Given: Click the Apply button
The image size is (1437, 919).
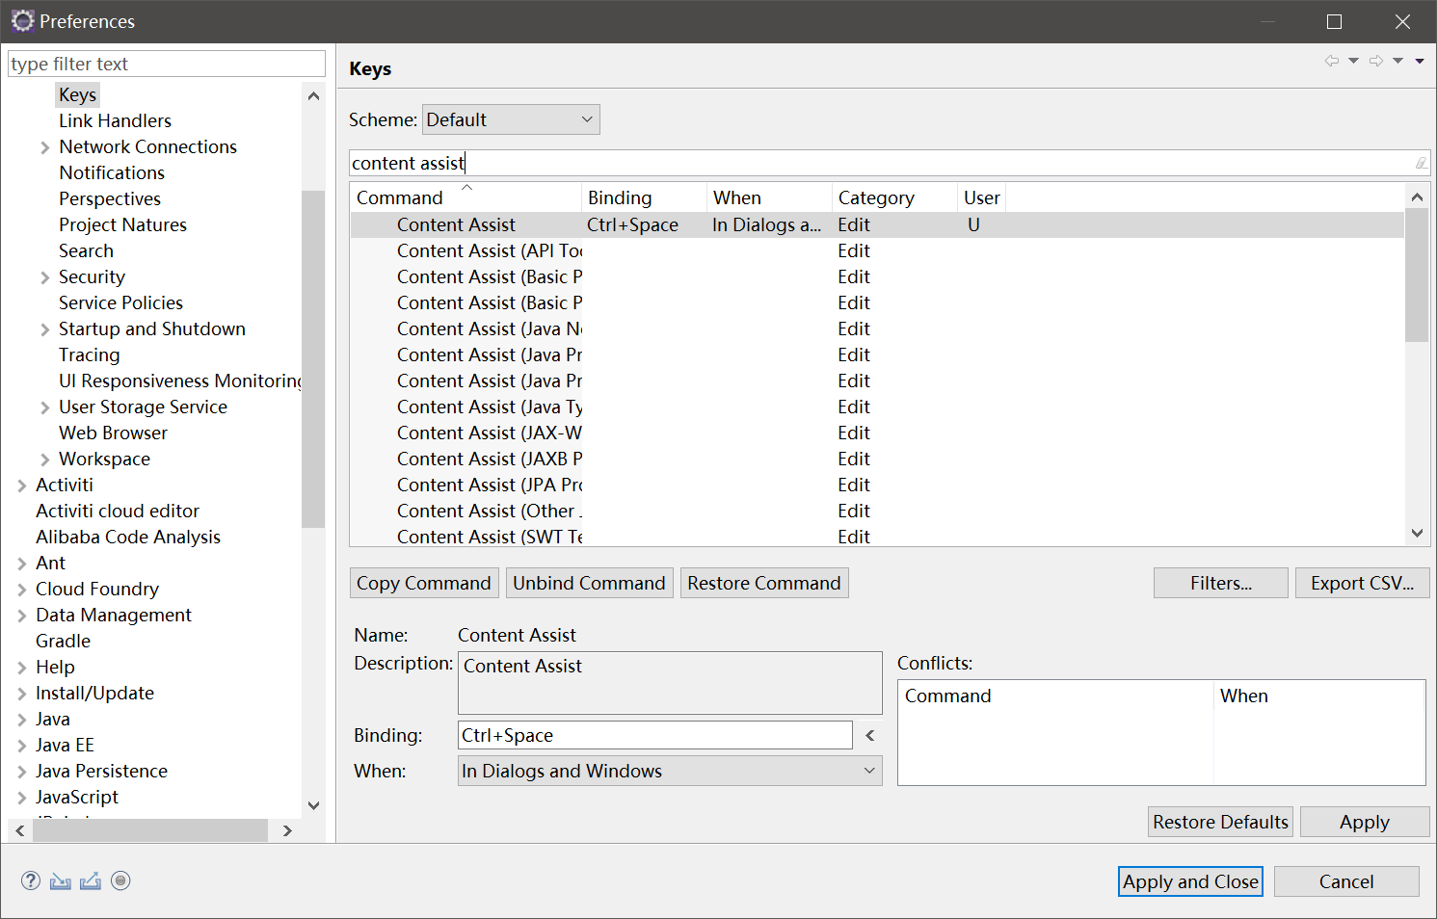Looking at the screenshot, I should point(1365,822).
